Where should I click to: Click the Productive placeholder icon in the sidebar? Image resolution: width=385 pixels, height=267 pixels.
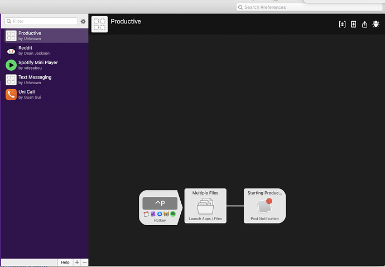(x=11, y=36)
